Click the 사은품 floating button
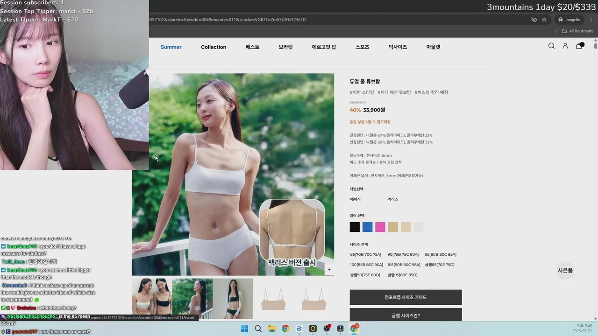 (x=565, y=270)
